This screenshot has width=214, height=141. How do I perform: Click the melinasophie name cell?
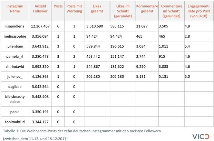click(x=15, y=36)
